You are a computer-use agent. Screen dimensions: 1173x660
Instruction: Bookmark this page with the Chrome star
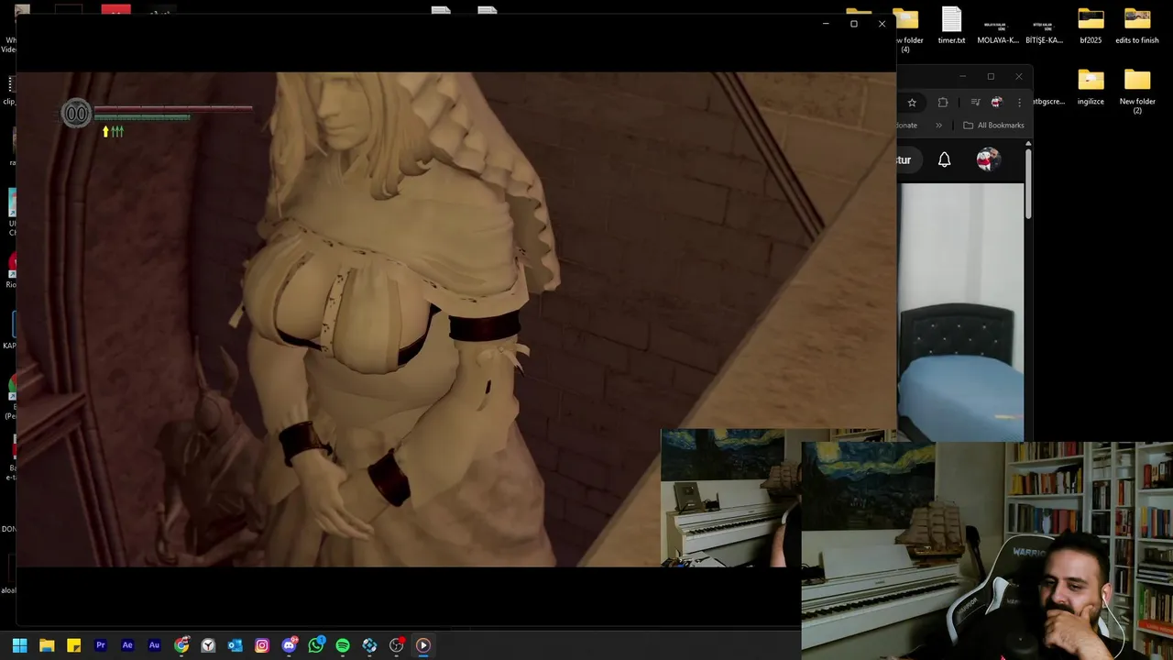point(912,103)
